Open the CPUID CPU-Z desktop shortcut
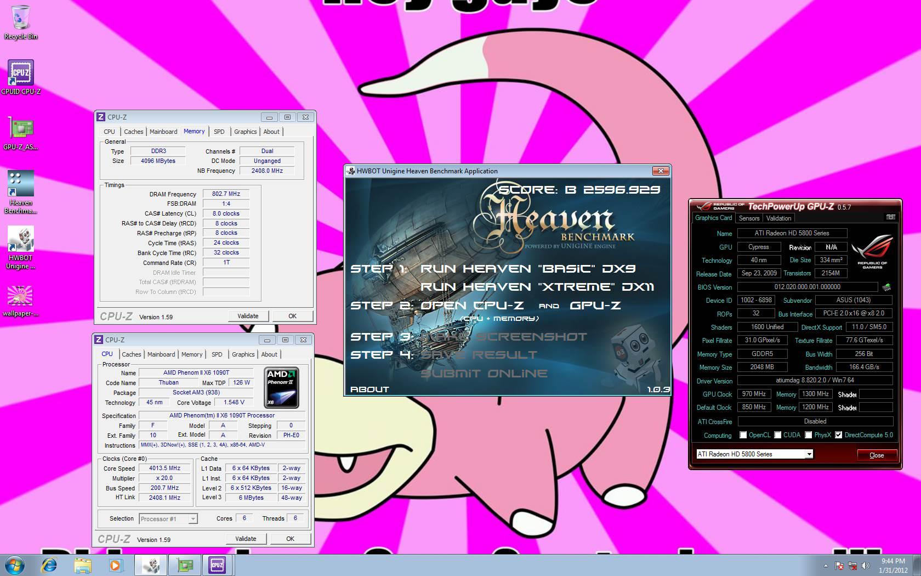Image resolution: width=921 pixels, height=576 pixels. pyautogui.click(x=21, y=77)
